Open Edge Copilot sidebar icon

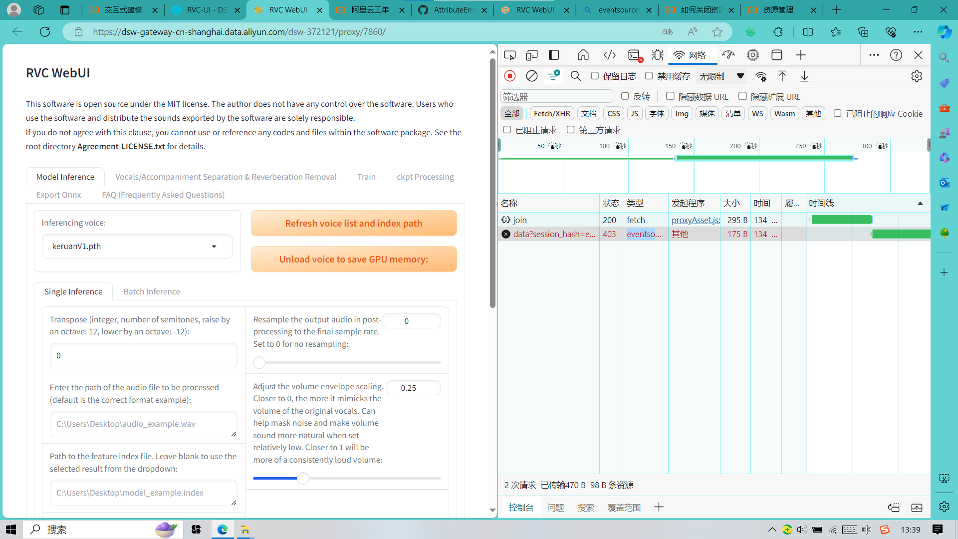[944, 32]
